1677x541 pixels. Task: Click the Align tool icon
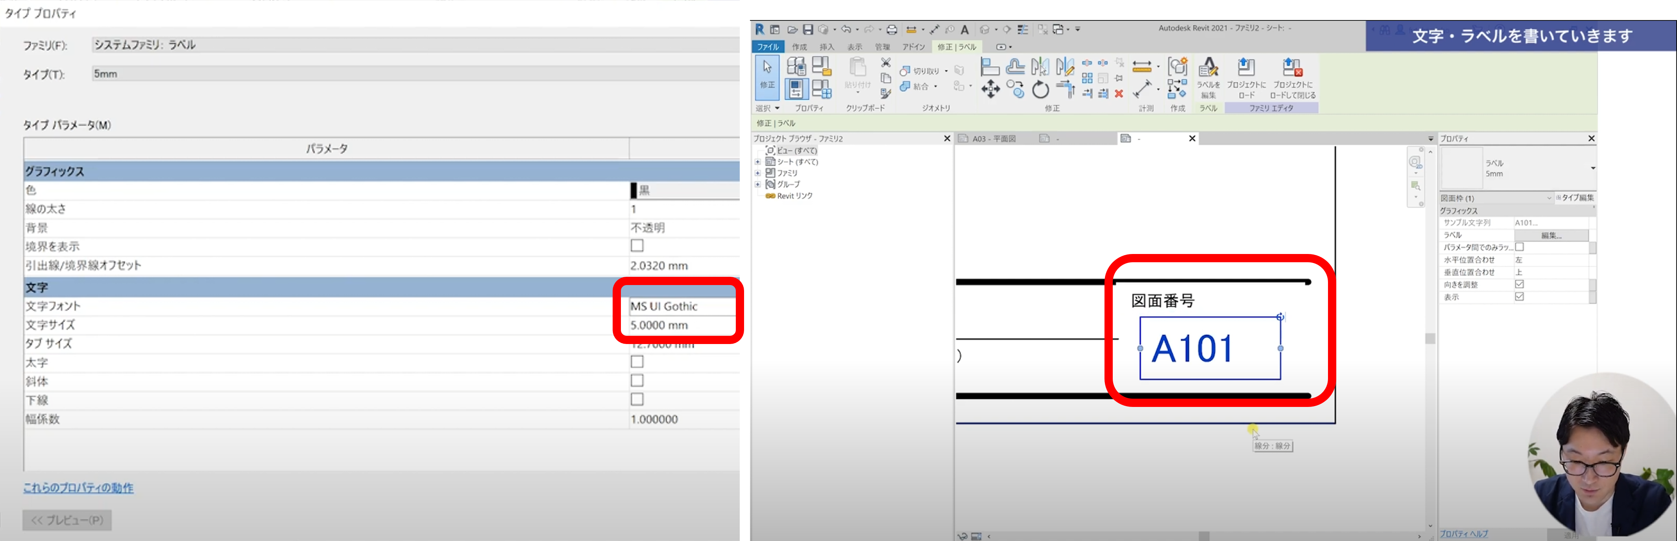pos(990,67)
